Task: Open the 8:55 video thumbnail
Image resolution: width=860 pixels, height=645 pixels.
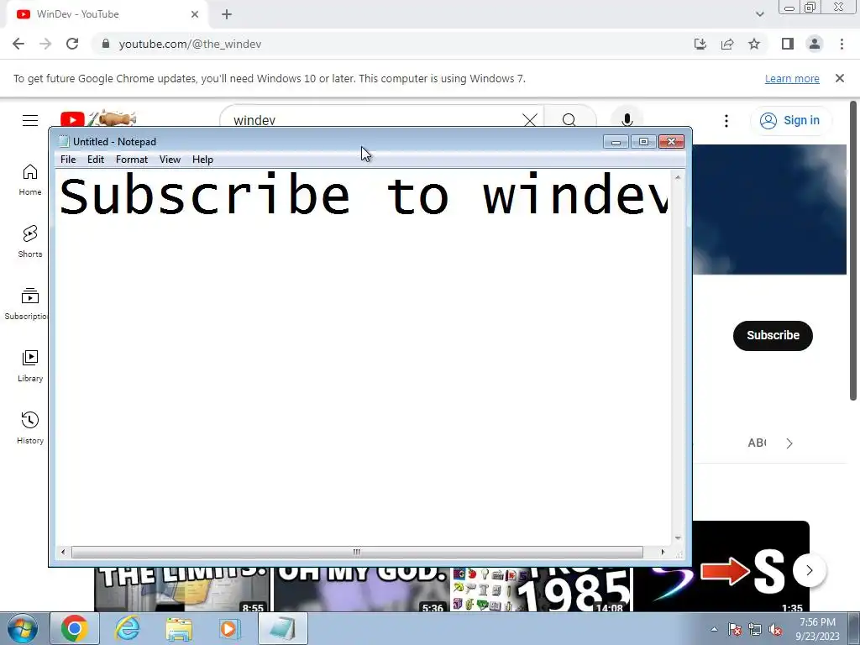Action: pyautogui.click(x=182, y=590)
